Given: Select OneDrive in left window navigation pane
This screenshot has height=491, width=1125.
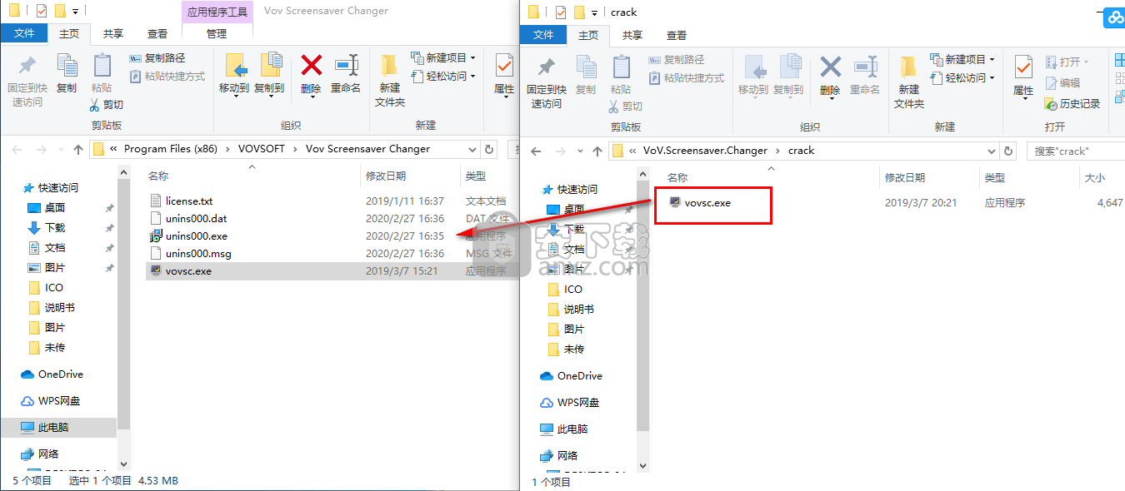Looking at the screenshot, I should tap(61, 374).
